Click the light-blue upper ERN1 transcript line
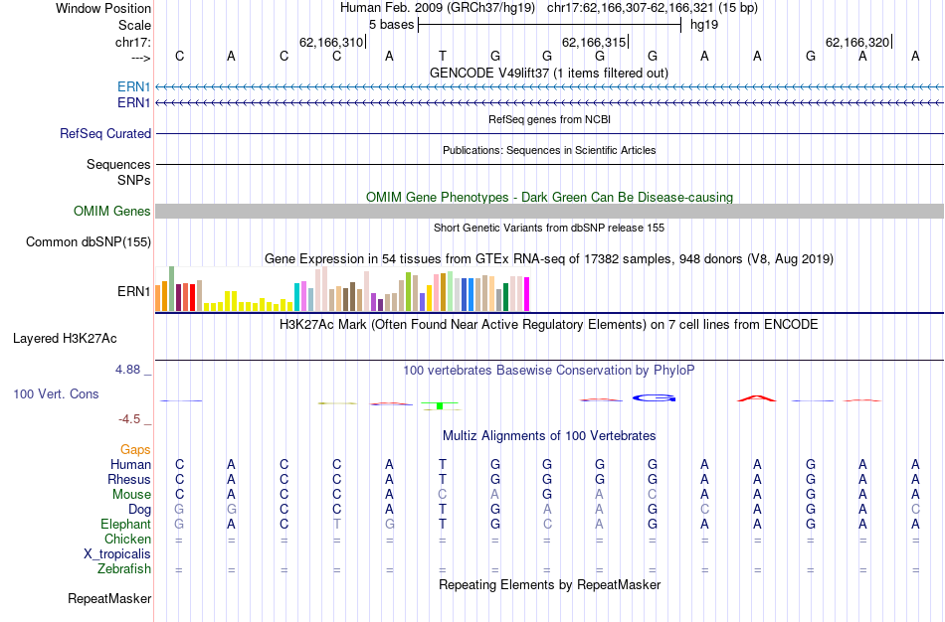This screenshot has height=622, width=945. (550, 87)
